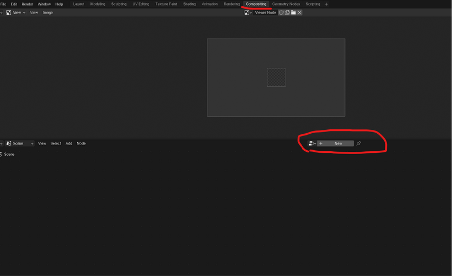The width and height of the screenshot is (452, 276).
Task: Switch to the Rendering workspace tab
Action: (232, 4)
